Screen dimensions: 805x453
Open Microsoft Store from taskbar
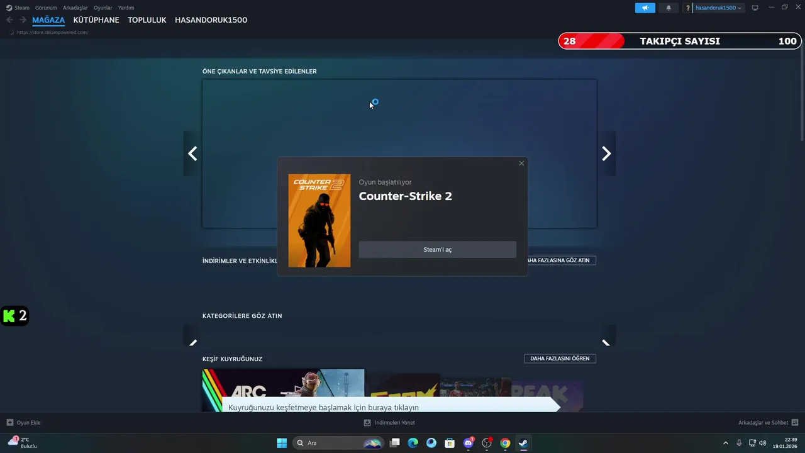pyautogui.click(x=450, y=443)
